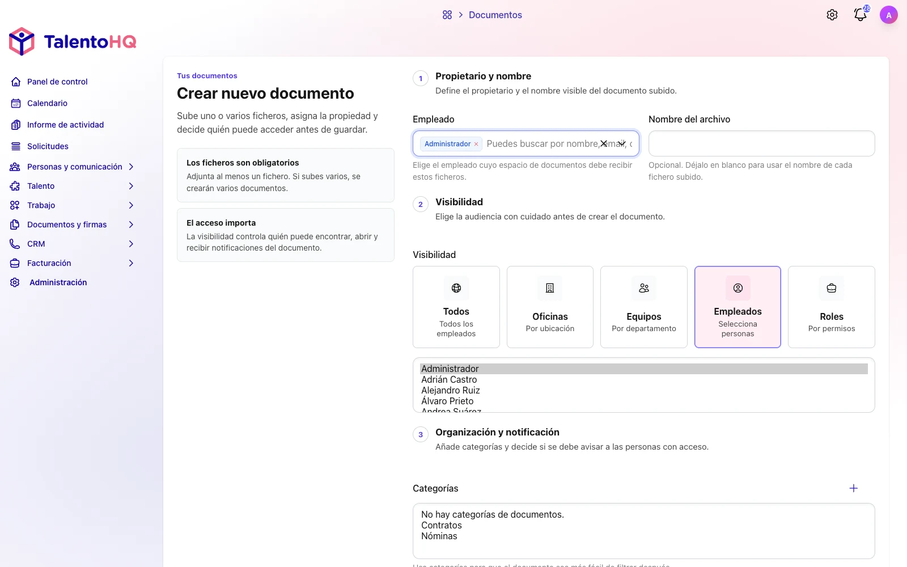Open the settings gear in the top bar

click(x=832, y=15)
